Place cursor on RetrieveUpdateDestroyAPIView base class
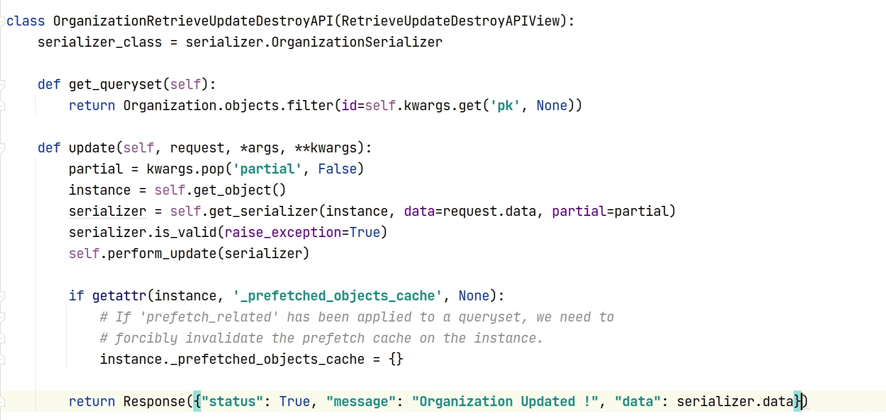Viewport: 886px width, 420px height. coord(450,21)
